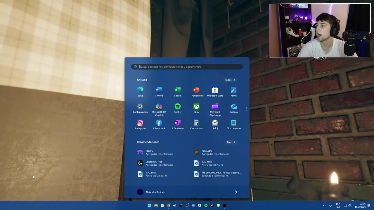Open Microsoft Clipchamp
The image size is (374, 210).
coord(215,110)
